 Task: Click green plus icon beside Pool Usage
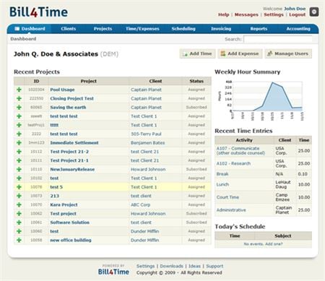(x=19, y=90)
